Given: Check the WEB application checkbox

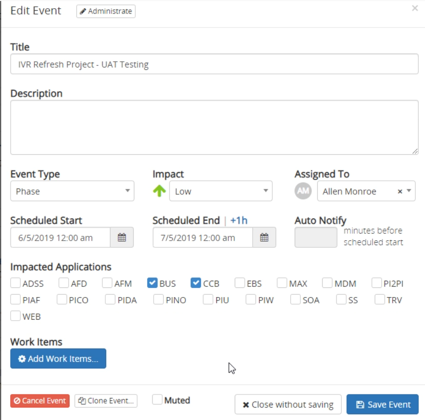Looking at the screenshot, I should 15,316.
